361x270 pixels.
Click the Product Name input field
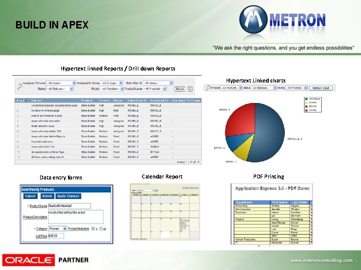pos(69,206)
